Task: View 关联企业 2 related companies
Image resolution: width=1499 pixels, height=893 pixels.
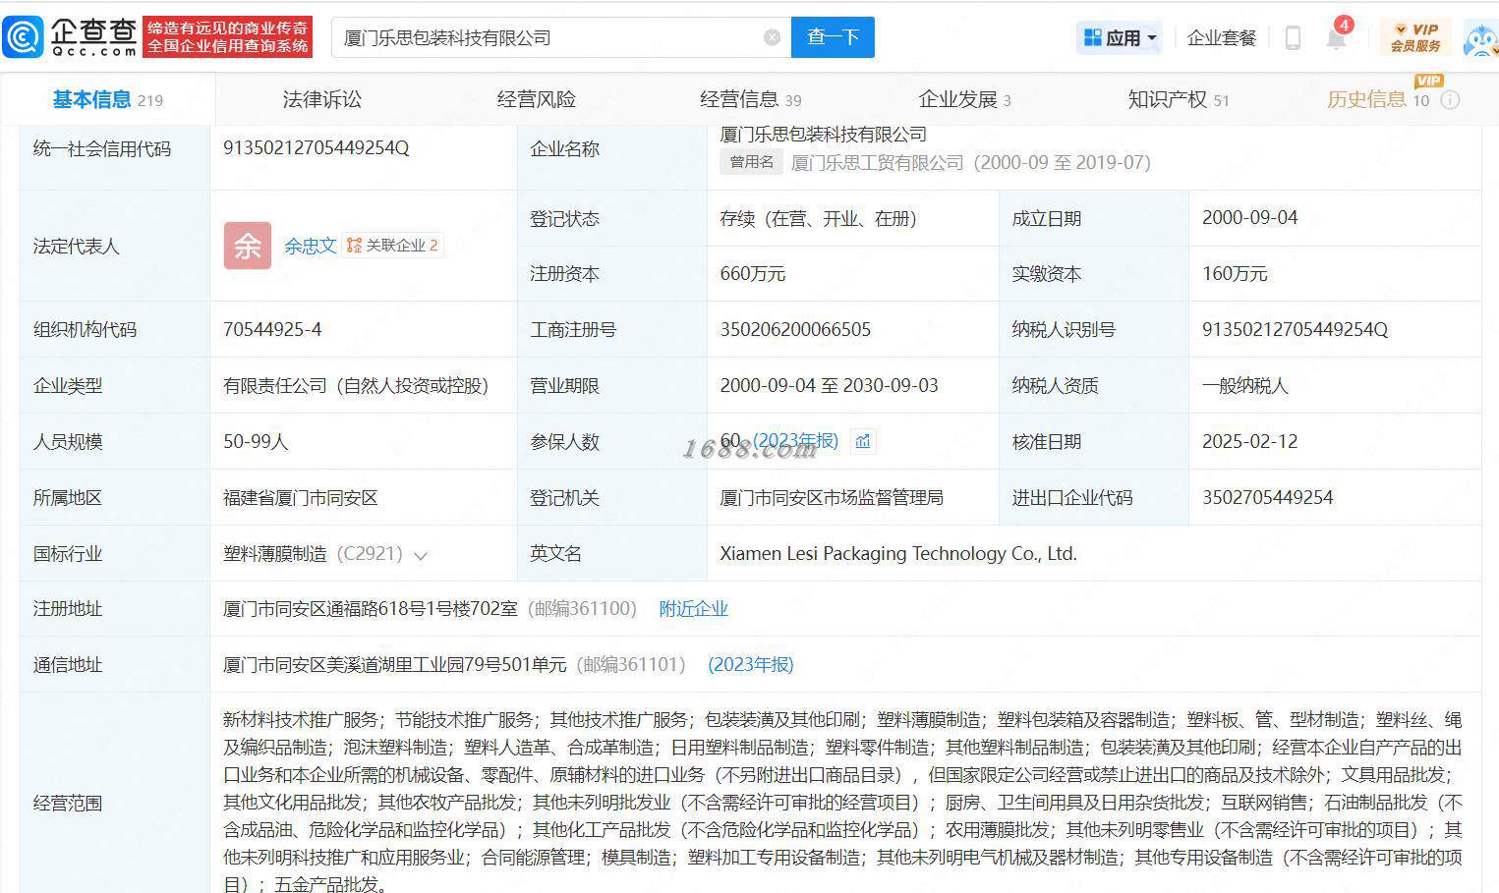Action: 393,246
